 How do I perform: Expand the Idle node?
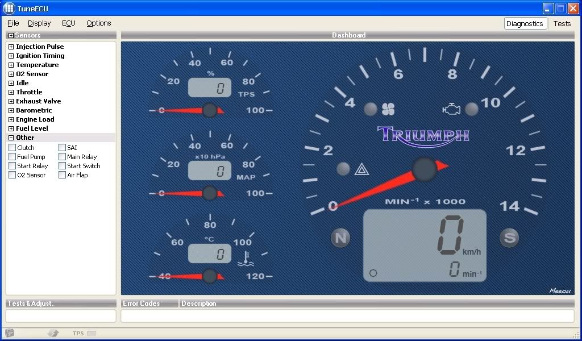tap(11, 83)
